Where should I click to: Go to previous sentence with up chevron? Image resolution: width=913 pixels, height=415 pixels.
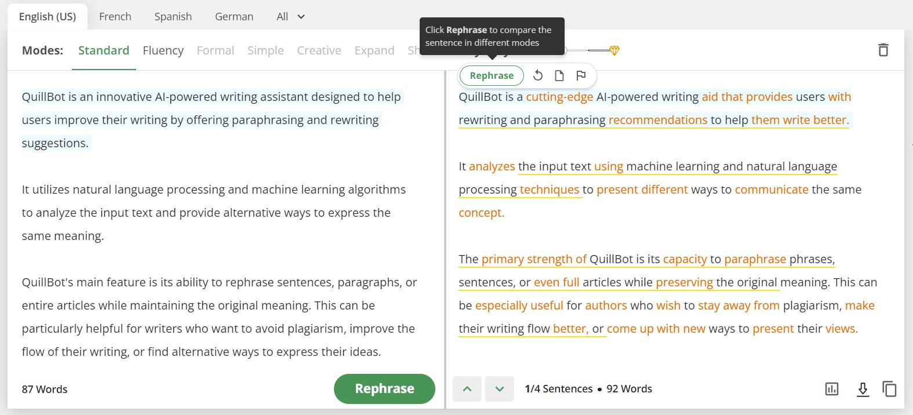[467, 389]
